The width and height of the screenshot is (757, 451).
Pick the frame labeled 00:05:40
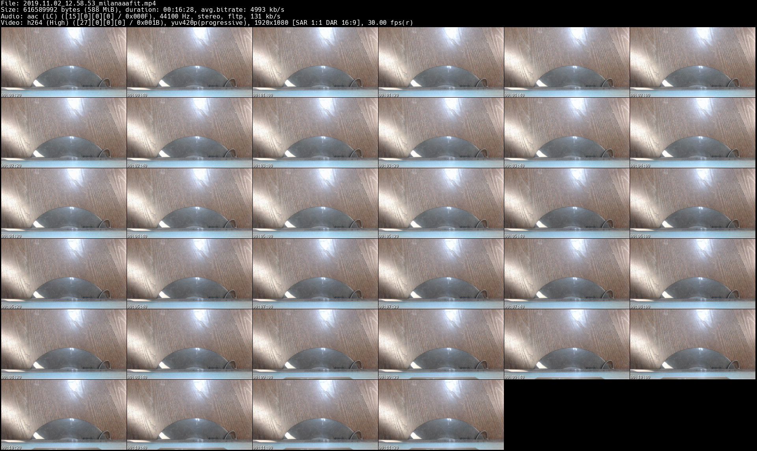[567, 203]
